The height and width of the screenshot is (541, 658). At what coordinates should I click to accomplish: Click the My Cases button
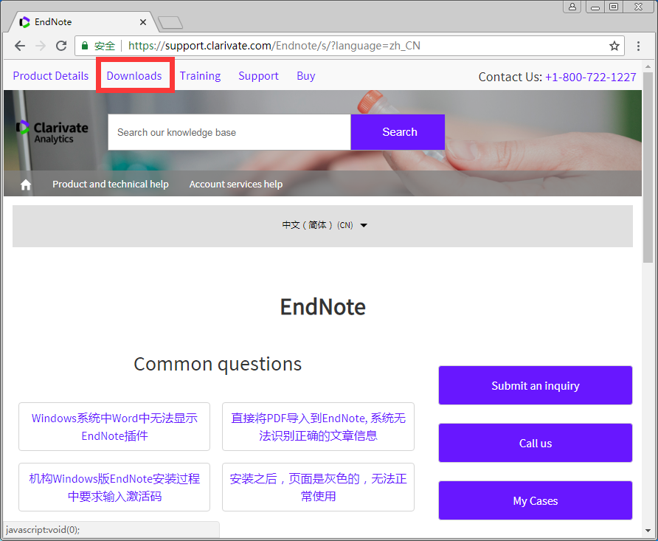coord(536,500)
